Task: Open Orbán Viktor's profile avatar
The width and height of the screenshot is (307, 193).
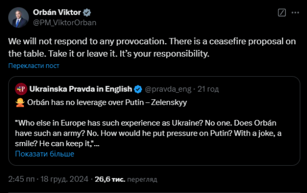Action: point(18,18)
